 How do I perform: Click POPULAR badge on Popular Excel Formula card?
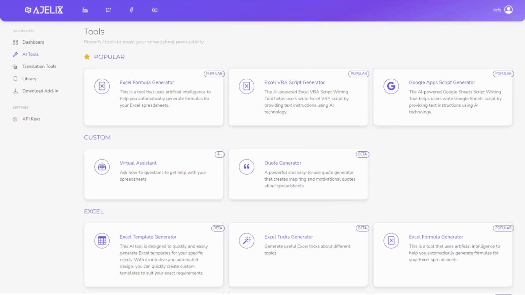(214, 74)
